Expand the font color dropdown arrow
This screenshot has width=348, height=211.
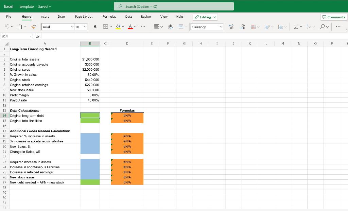coord(135,27)
